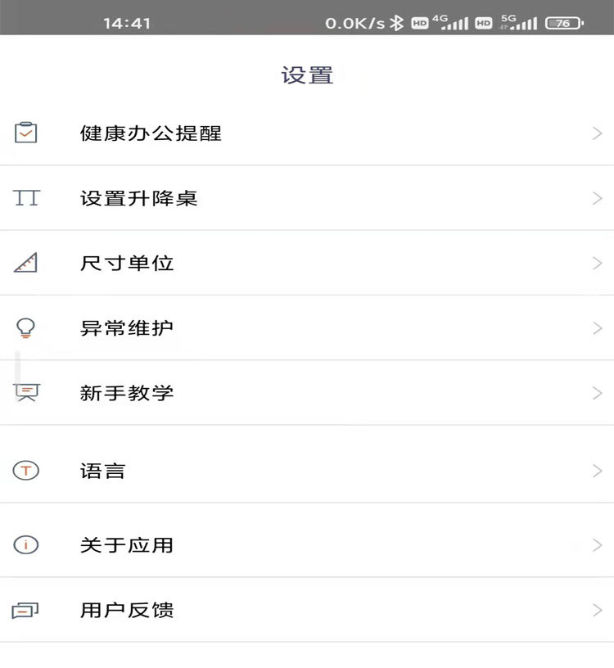Tap the 新手教学 label

[127, 393]
